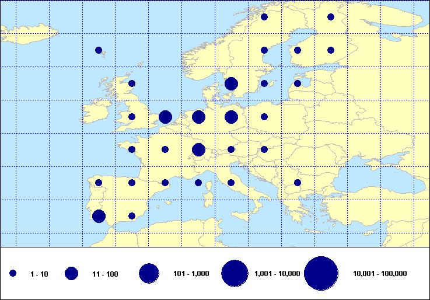Click the small dot over central Italy
Screen dimensions: 430x300
pyautogui.click(x=231, y=183)
